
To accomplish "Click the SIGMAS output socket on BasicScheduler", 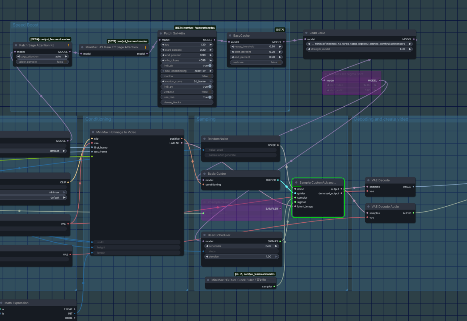I will tap(280, 241).
